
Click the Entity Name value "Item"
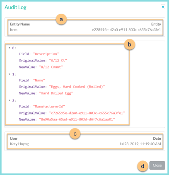(14, 30)
